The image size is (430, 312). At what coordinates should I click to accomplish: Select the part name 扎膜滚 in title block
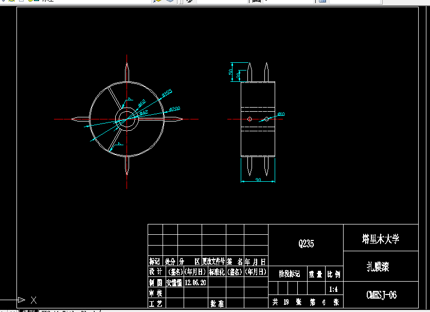pyautogui.click(x=378, y=267)
